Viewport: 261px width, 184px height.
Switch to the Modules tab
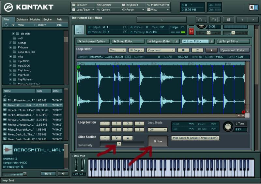(x=35, y=20)
